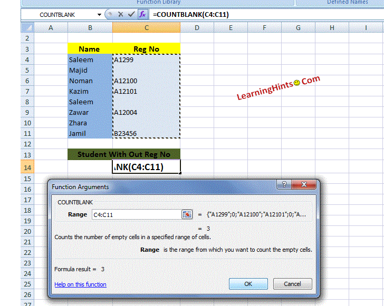Select the cell containing Zawar
This screenshot has width=384, height=306.
pos(90,112)
